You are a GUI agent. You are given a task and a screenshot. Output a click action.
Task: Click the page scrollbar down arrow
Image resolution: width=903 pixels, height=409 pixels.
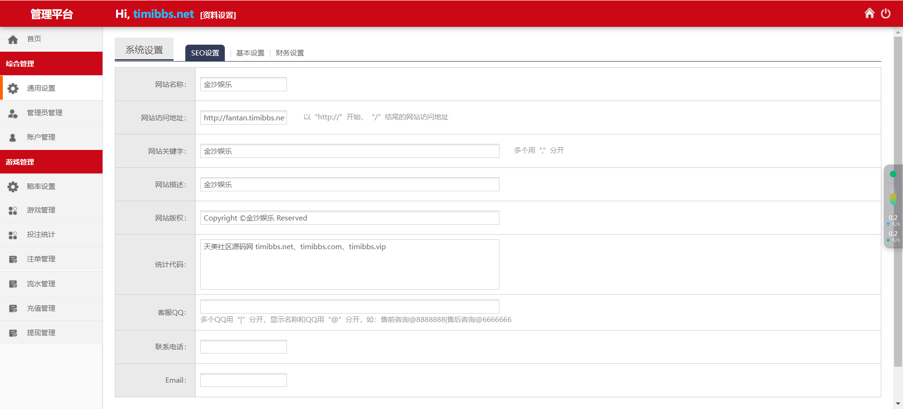click(898, 403)
